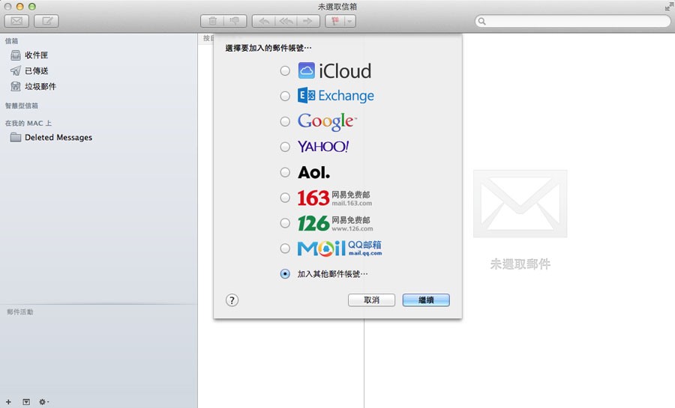The height and width of the screenshot is (408, 675).
Task: Click the Google logo
Action: click(x=327, y=121)
